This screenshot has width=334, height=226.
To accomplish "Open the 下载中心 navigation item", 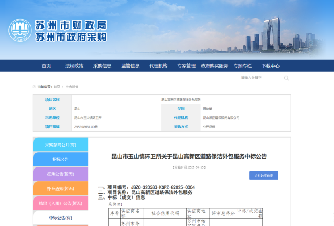I will (x=270, y=66).
